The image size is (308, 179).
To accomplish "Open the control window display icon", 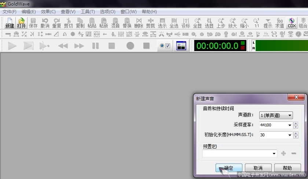I will (x=181, y=46).
